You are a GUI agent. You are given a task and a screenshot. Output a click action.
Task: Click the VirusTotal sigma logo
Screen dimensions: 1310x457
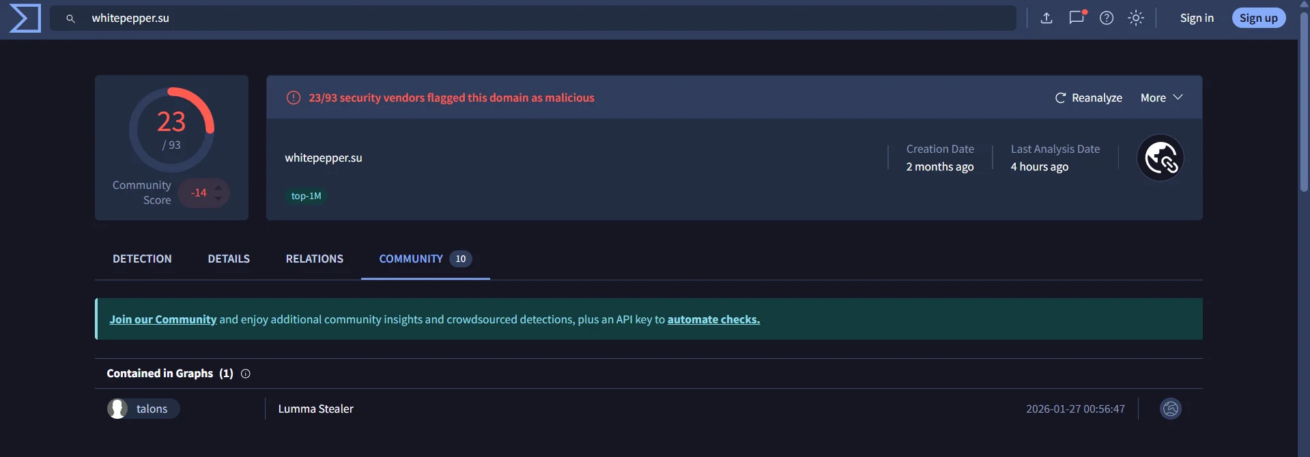click(x=25, y=18)
